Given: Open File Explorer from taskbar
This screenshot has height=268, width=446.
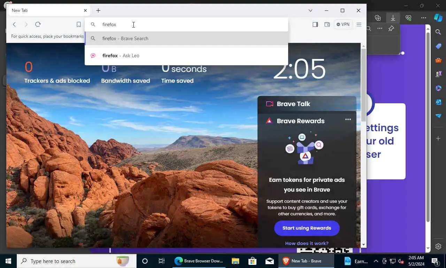Looking at the screenshot, I should (236, 261).
